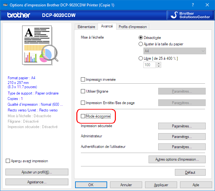Click into the scaling percentage field

click(x=149, y=65)
